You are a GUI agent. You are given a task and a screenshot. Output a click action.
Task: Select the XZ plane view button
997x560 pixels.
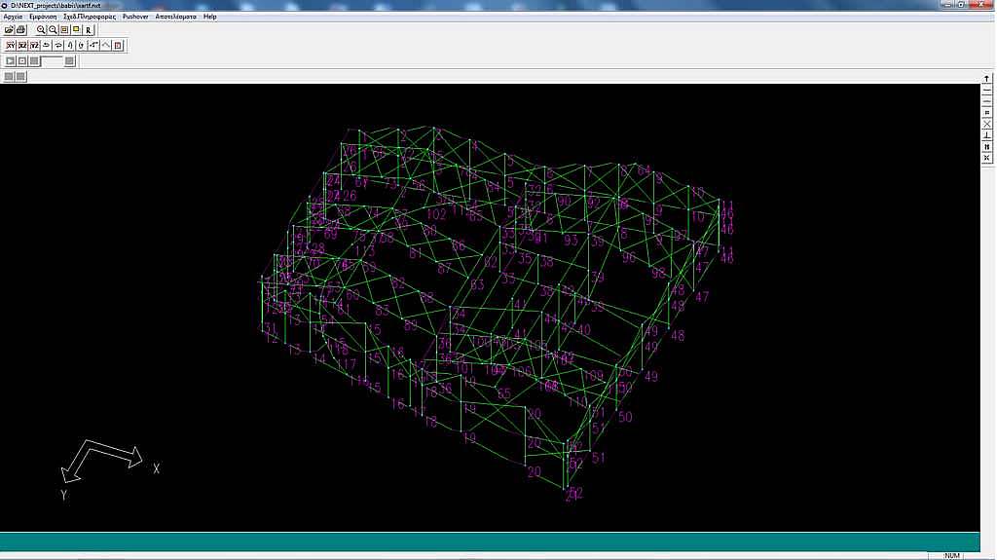(x=21, y=46)
